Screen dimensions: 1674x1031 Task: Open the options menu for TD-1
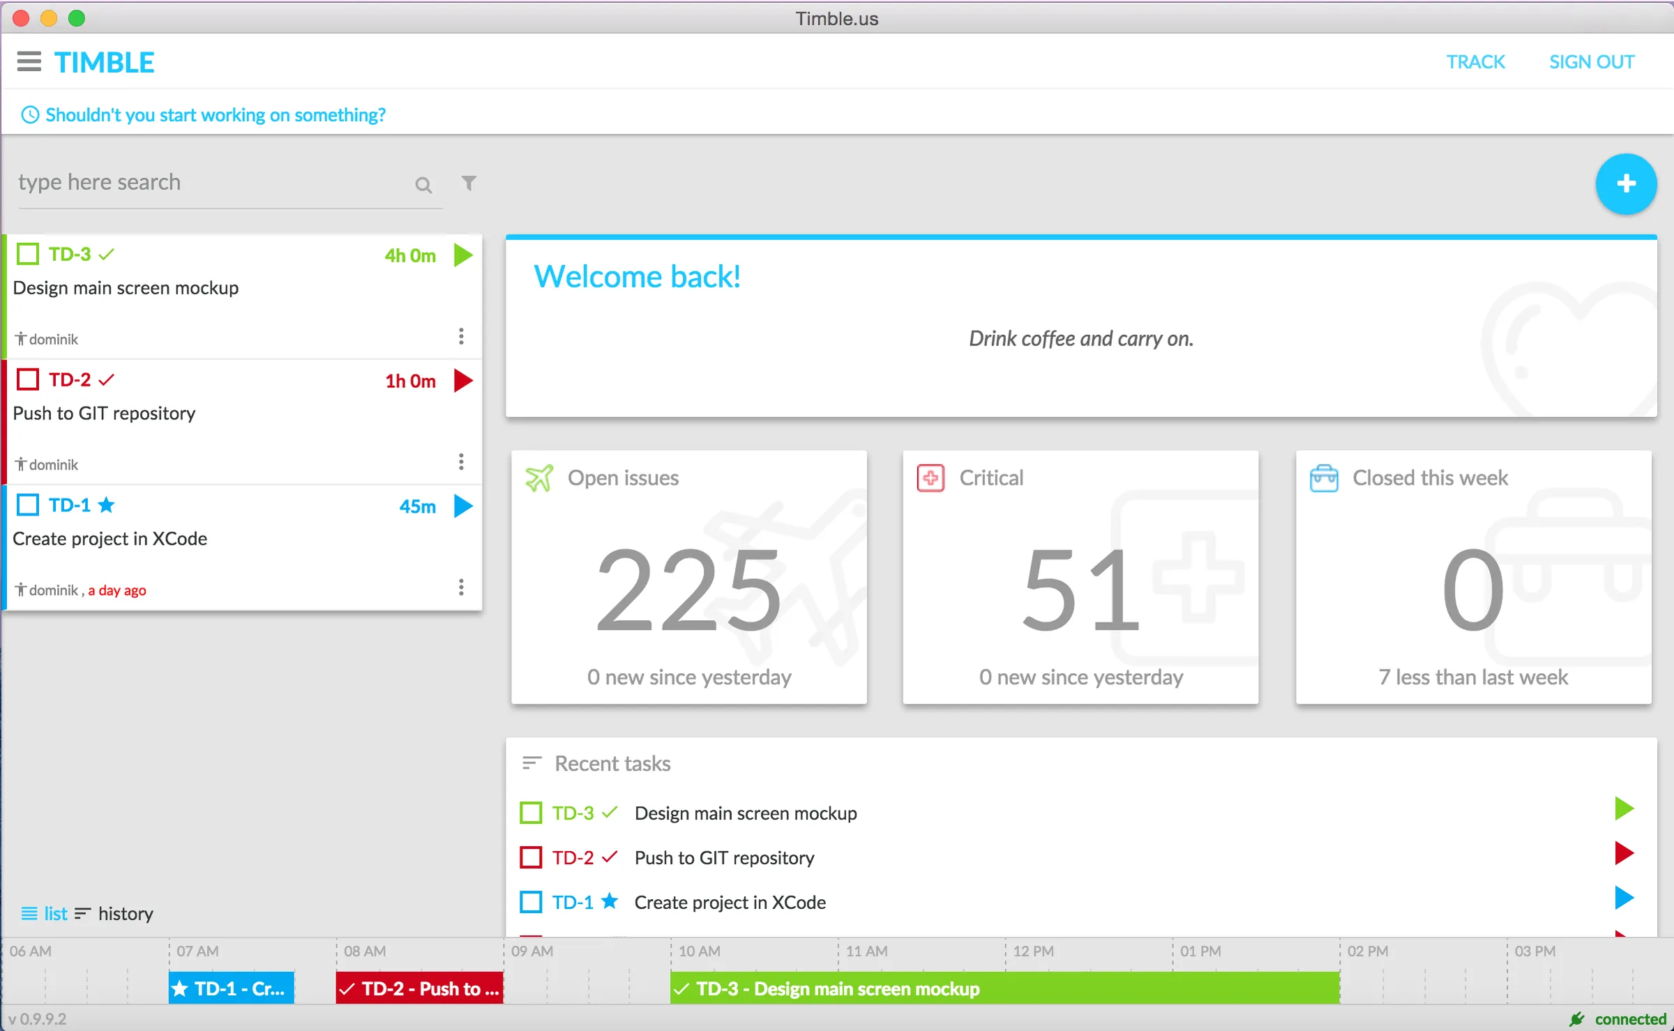coord(461,587)
